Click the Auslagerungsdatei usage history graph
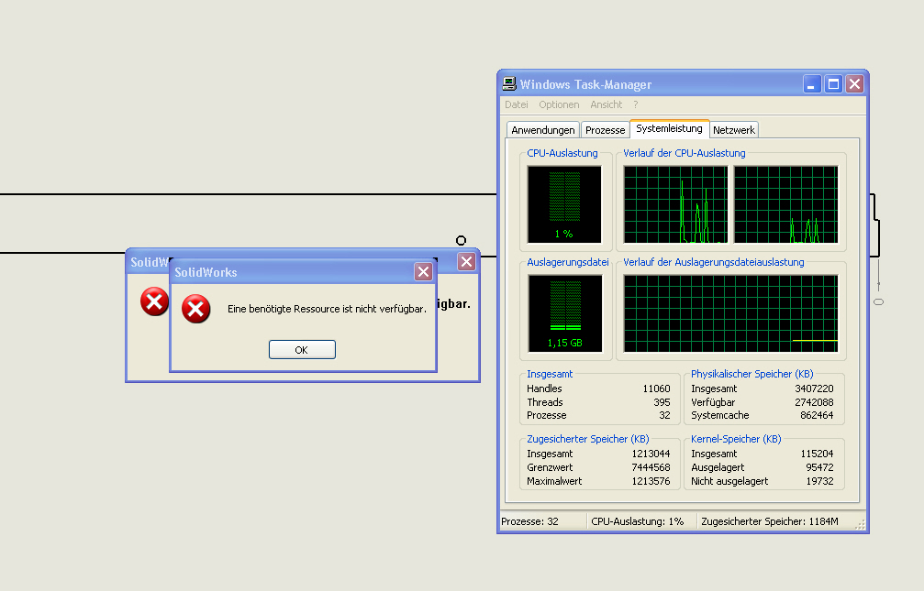 point(730,313)
